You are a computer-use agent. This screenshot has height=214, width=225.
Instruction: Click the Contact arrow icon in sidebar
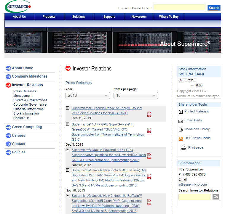[x=9, y=144]
